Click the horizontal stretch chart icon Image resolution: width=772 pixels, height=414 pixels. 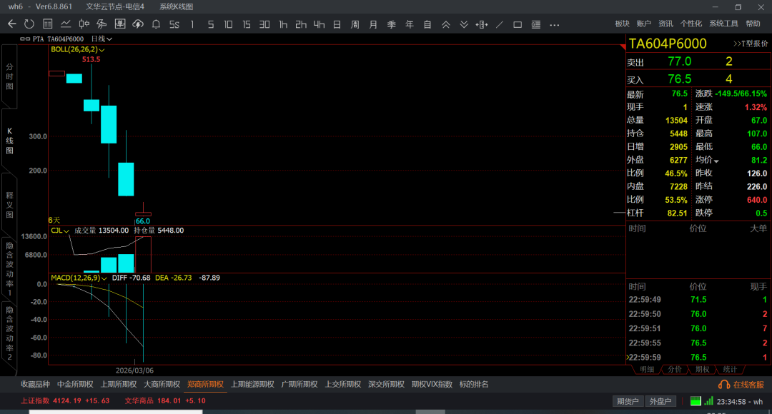point(482,24)
